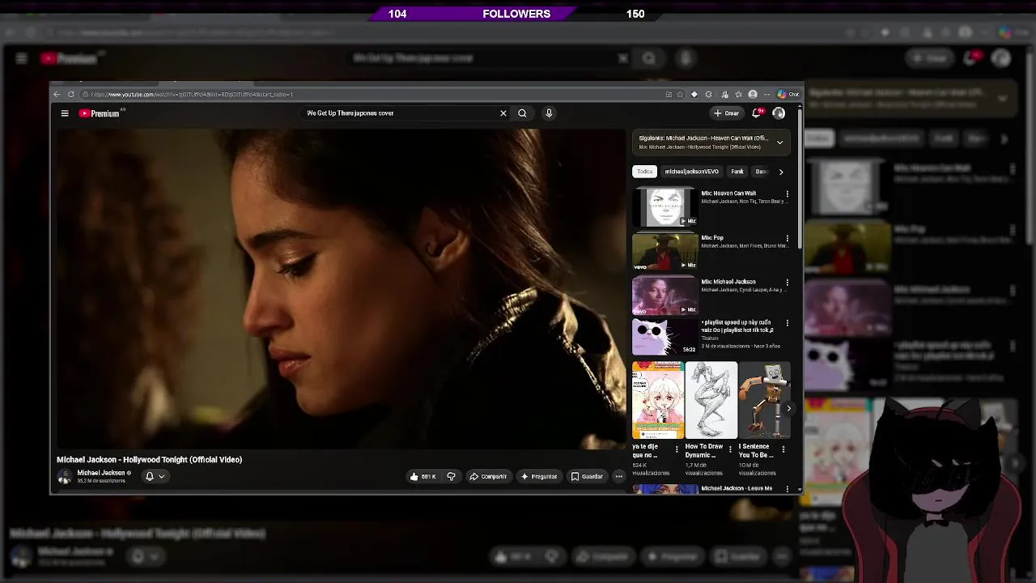The width and height of the screenshot is (1036, 583).
Task: Show more filter chips with right arrow
Action: [780, 172]
